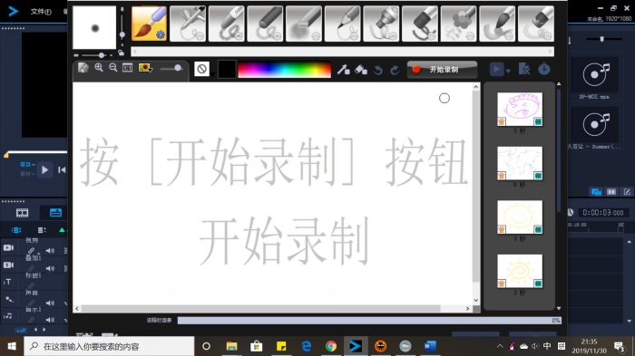This screenshot has height=356, width=635.
Task: Expand the play button dropdown arrow
Action: click(508, 71)
